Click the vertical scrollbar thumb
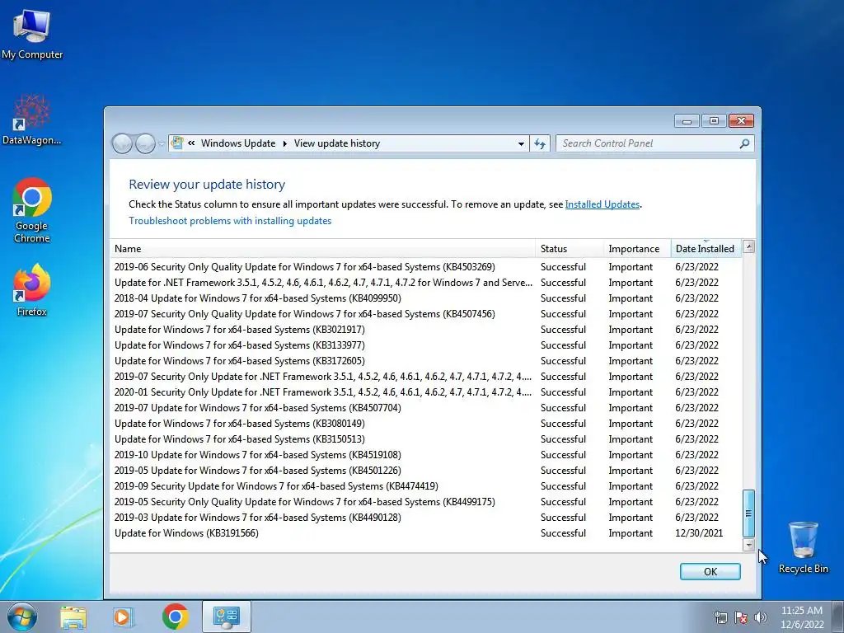 coord(748,513)
